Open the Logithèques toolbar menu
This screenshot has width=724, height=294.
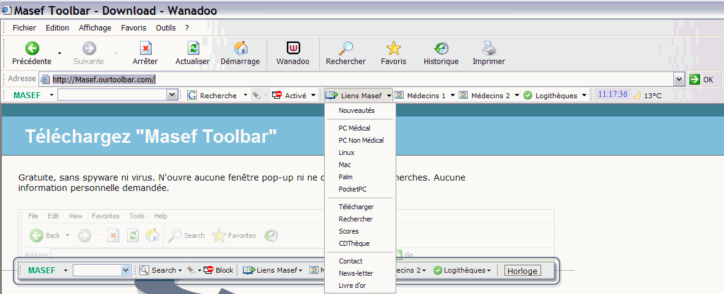(551, 95)
